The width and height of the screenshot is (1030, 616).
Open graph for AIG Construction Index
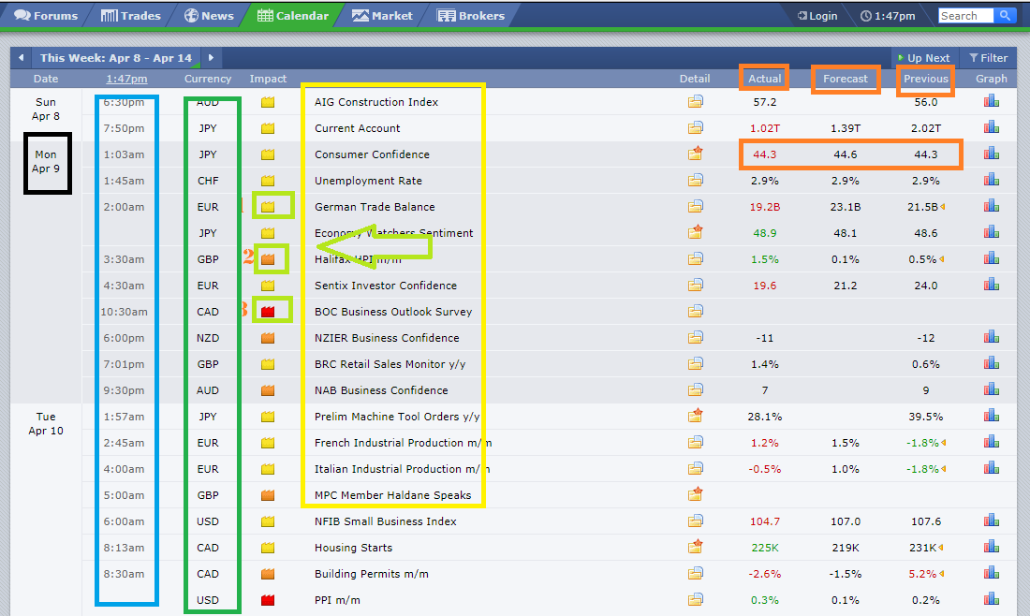pyautogui.click(x=992, y=102)
